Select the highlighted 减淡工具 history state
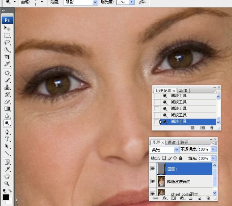Screen dimensions: 232x206 (x=188, y=122)
